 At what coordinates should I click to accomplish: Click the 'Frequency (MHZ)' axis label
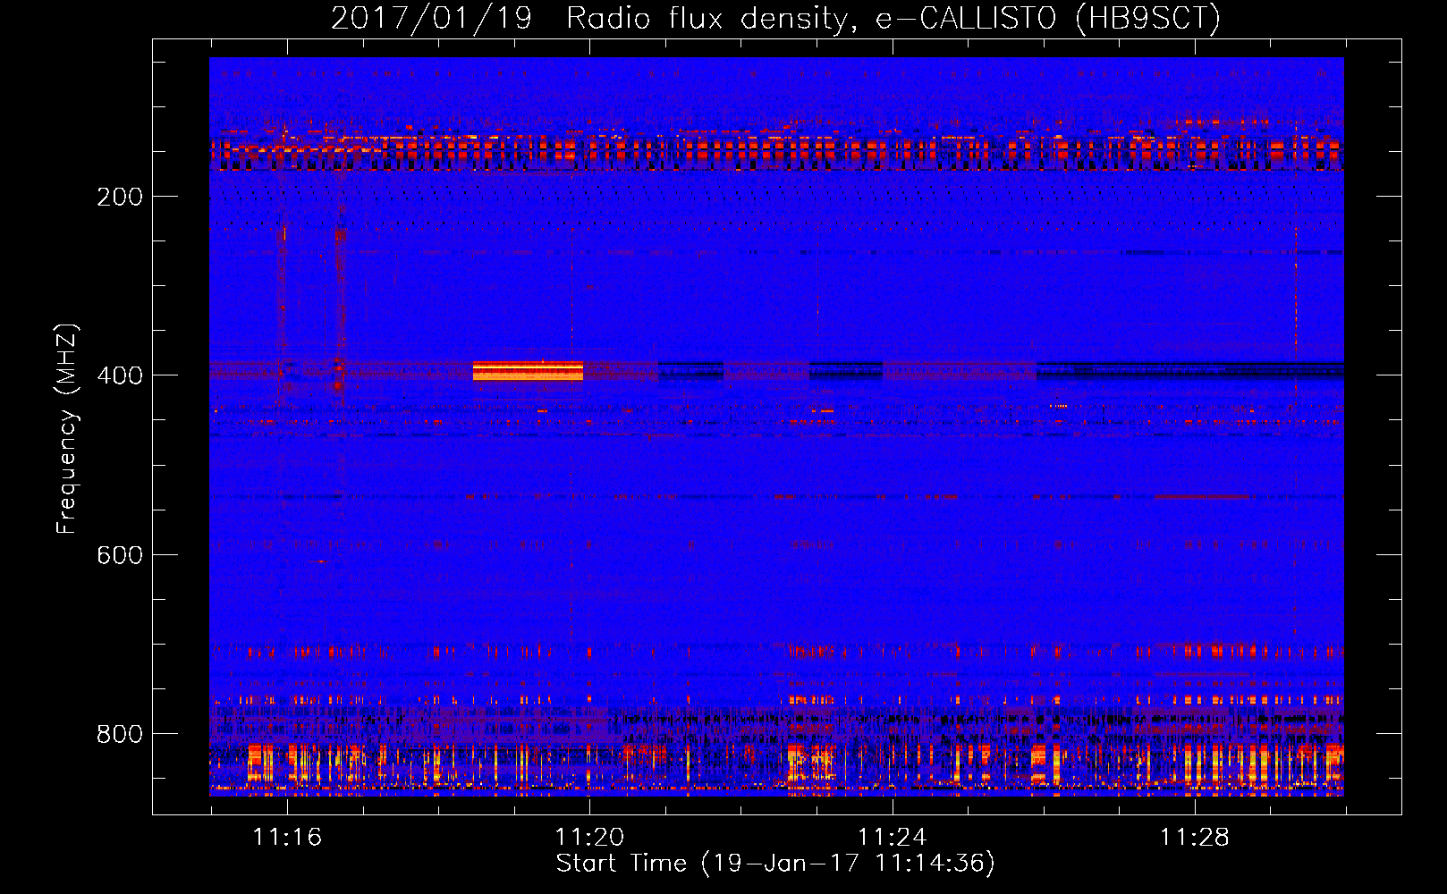click(67, 429)
